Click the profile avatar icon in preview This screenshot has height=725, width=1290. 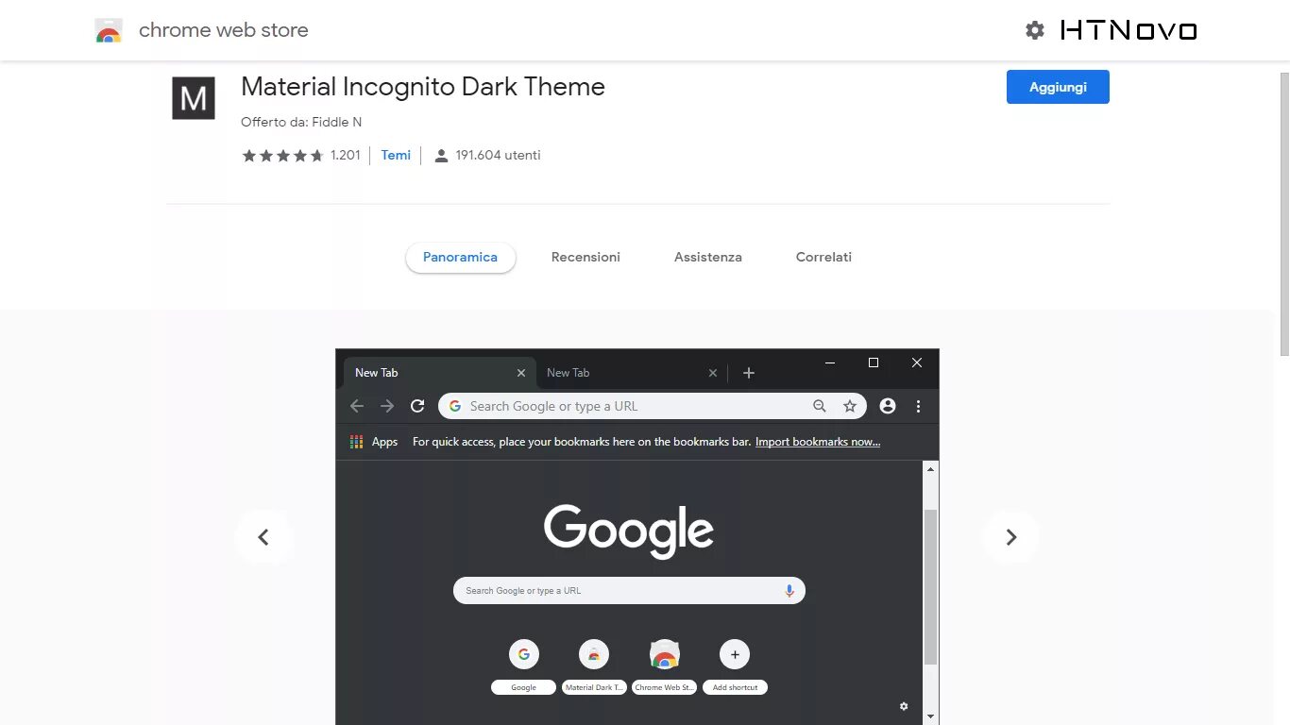coord(888,406)
